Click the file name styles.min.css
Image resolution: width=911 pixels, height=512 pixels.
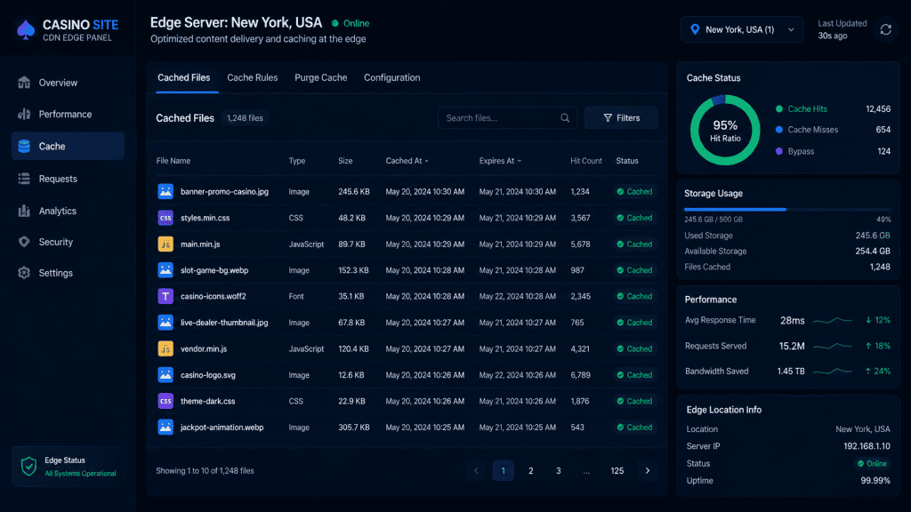(x=206, y=218)
